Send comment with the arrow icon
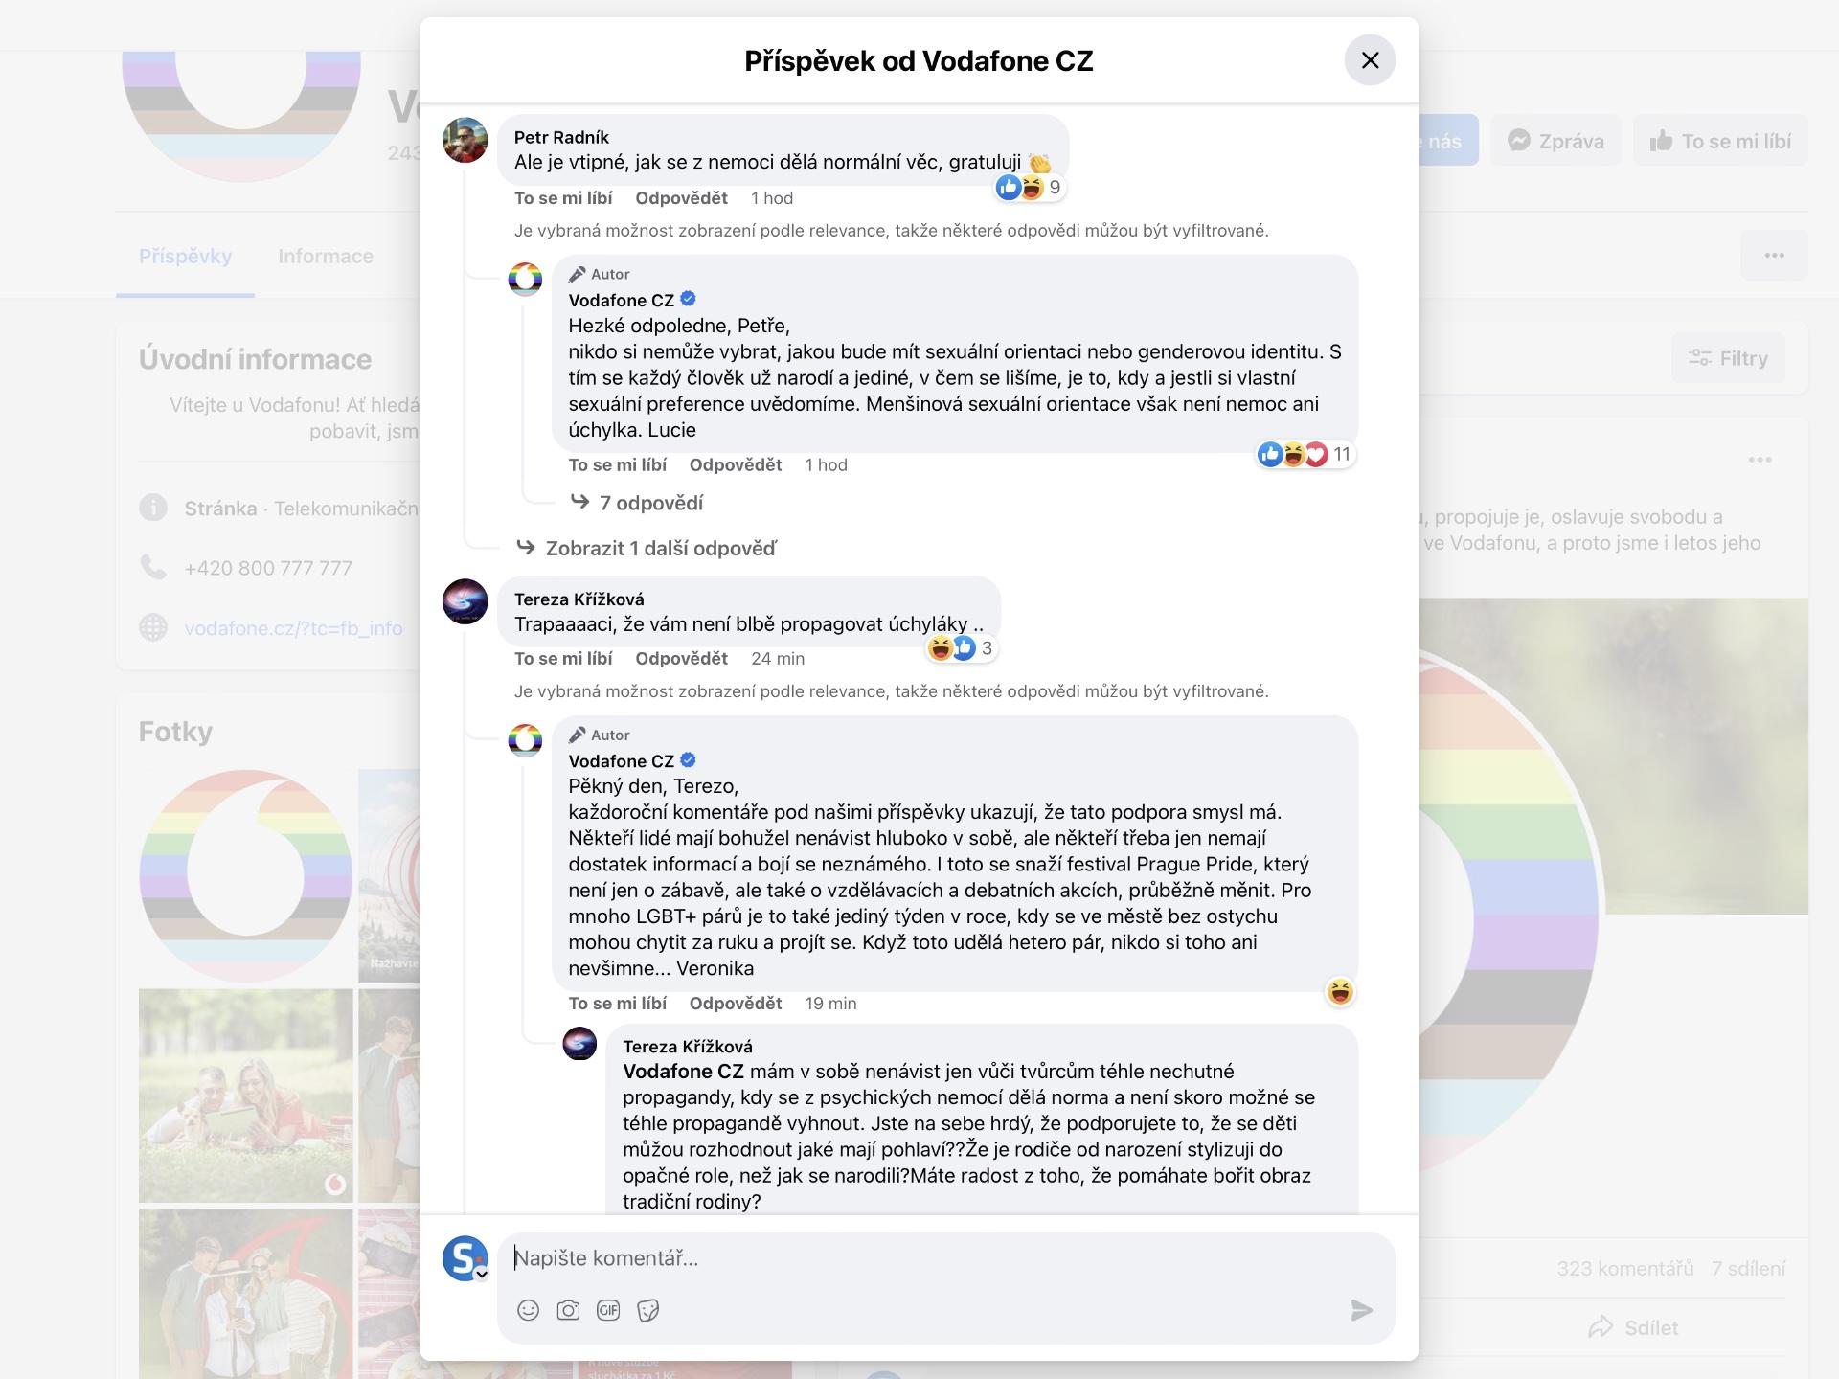 click(x=1361, y=1310)
